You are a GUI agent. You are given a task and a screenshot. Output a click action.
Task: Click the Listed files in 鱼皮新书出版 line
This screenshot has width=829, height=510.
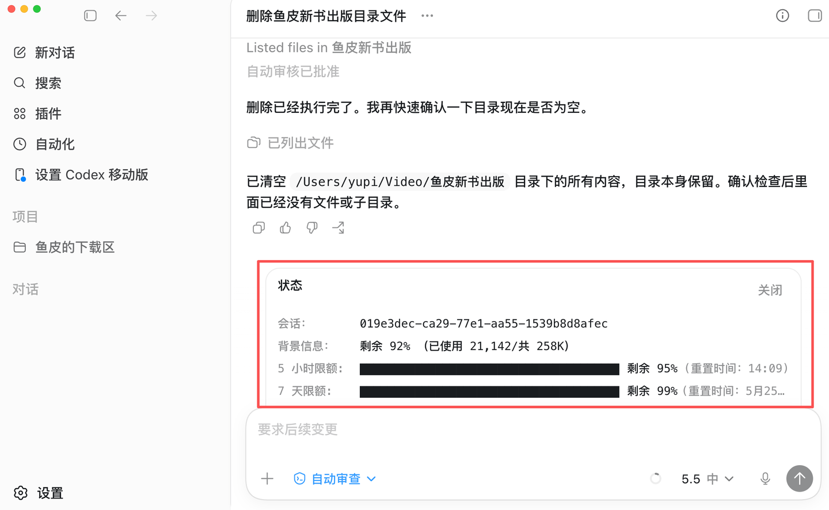coord(329,48)
